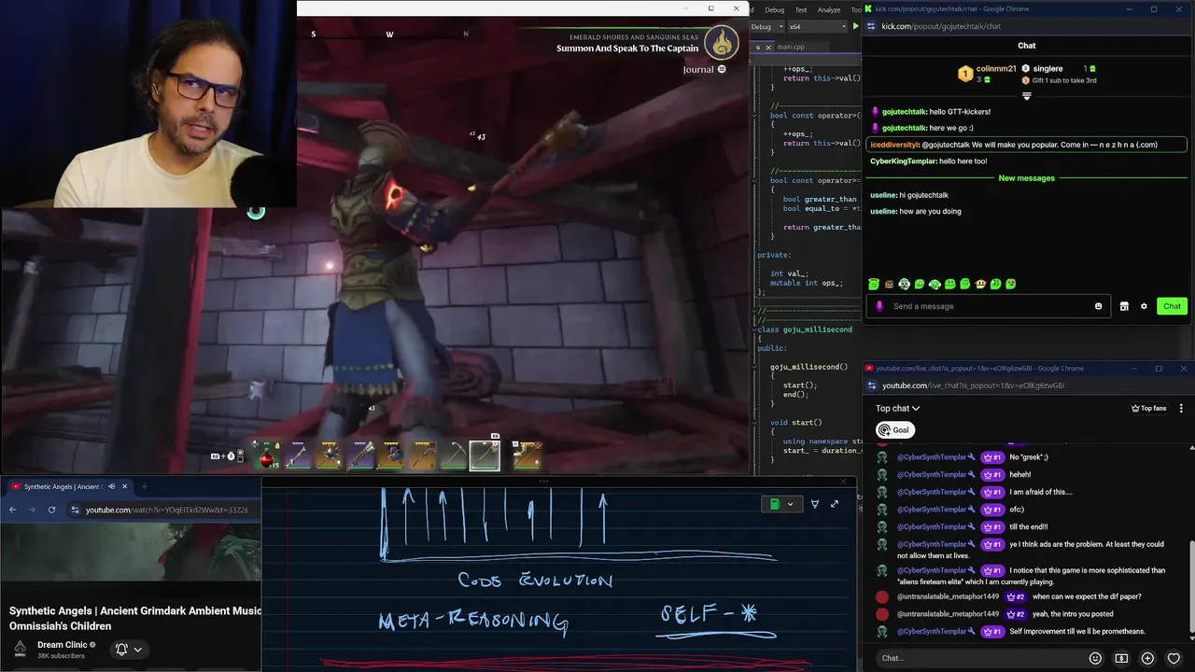The width and height of the screenshot is (1195, 672).
Task: Pick the last emote in Kick emote row
Action: click(1011, 284)
